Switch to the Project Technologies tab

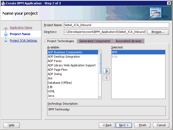(61, 41)
